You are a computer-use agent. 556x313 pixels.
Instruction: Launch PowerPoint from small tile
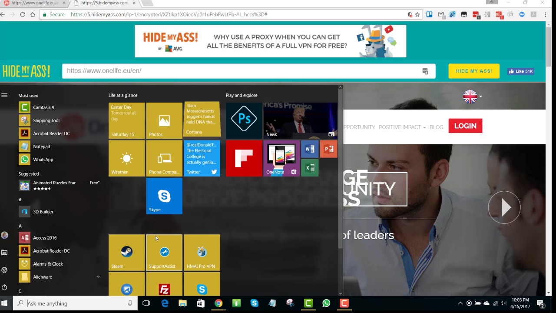[328, 149]
